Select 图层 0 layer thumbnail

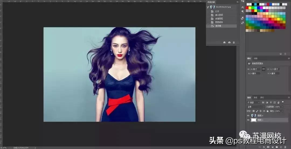(254, 116)
